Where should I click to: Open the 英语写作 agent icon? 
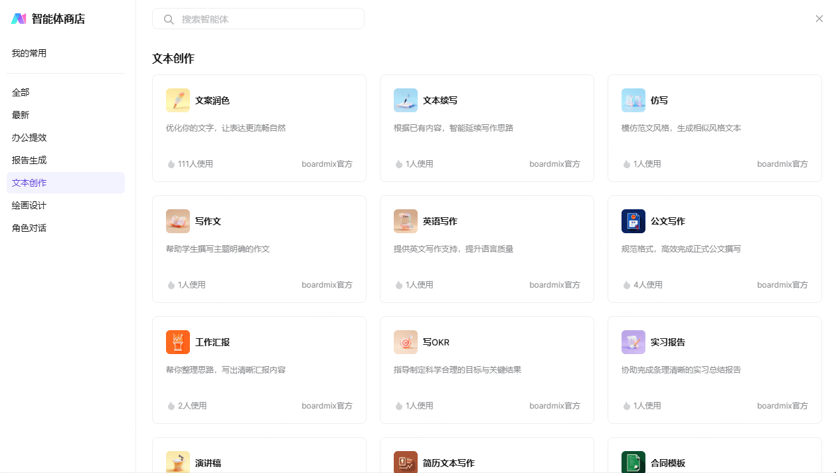[406, 221]
